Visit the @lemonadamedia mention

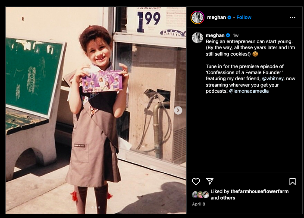(x=249, y=91)
